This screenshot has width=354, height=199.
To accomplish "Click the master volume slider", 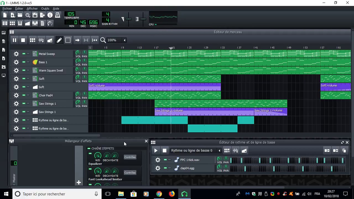I will [x=128, y=19].
